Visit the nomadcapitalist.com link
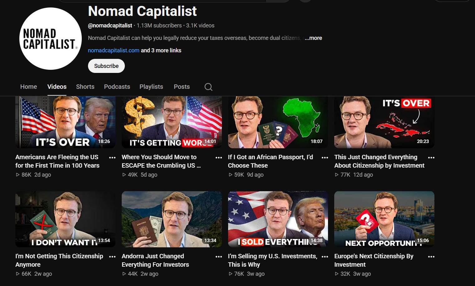475x286 pixels. click(x=114, y=50)
